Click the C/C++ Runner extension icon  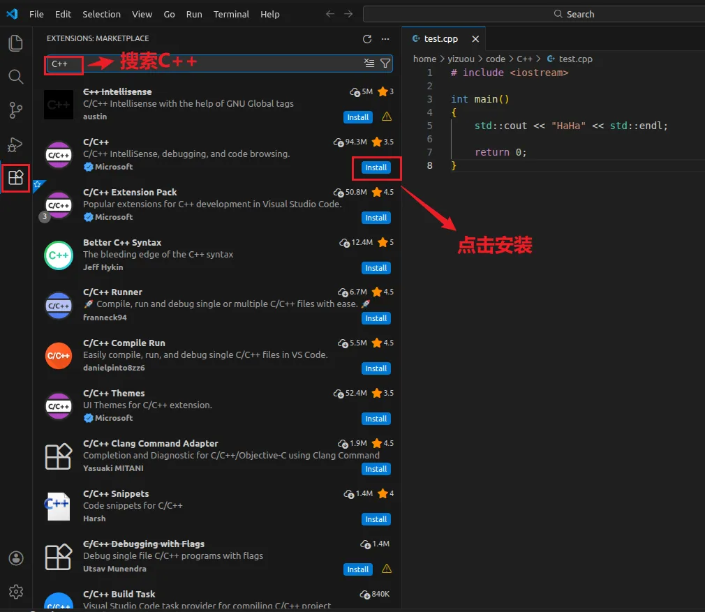pos(59,306)
